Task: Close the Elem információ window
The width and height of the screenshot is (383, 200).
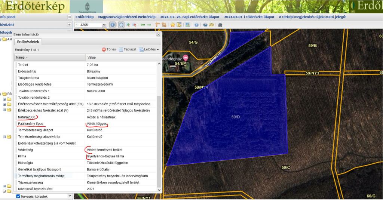Action: click(x=158, y=34)
